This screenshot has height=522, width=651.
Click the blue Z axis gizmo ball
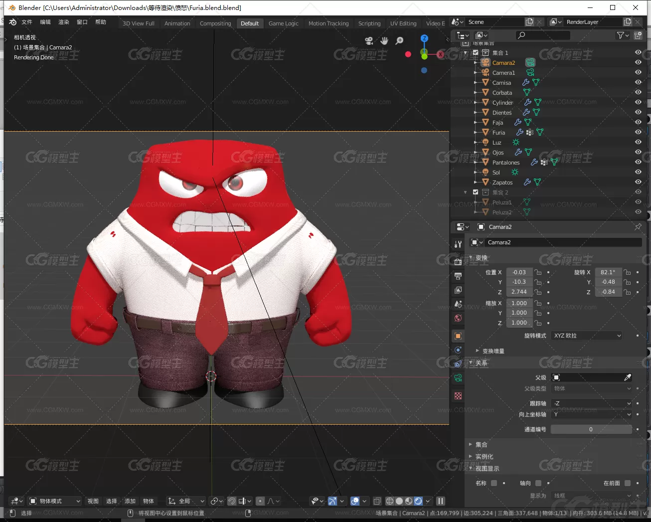[424, 38]
